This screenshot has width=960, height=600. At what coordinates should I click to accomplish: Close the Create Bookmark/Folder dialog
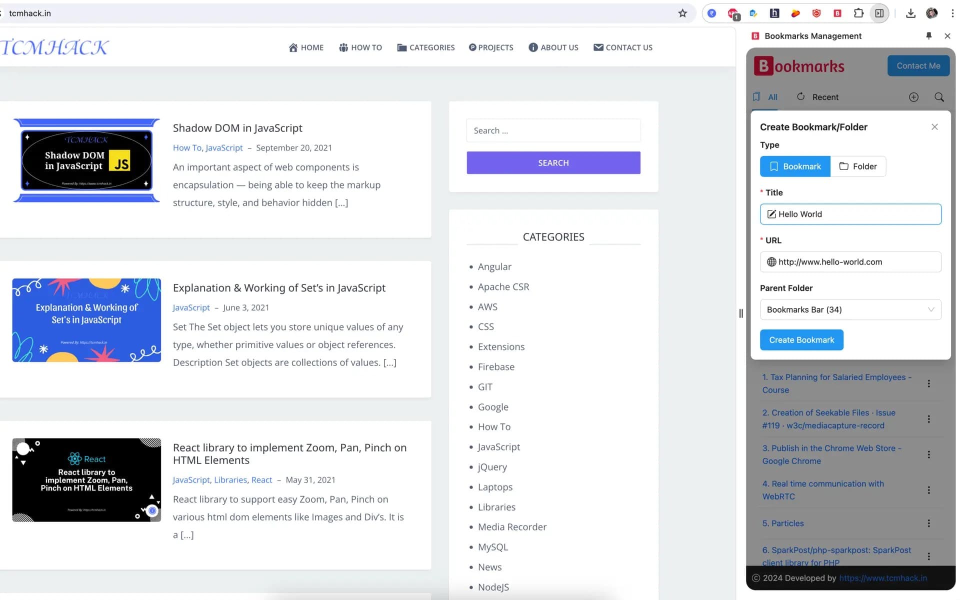934,127
